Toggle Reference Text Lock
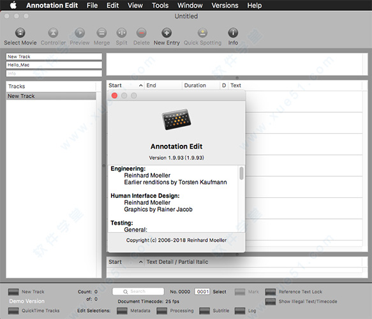Screen dimensions: 372x319 pos(271,292)
